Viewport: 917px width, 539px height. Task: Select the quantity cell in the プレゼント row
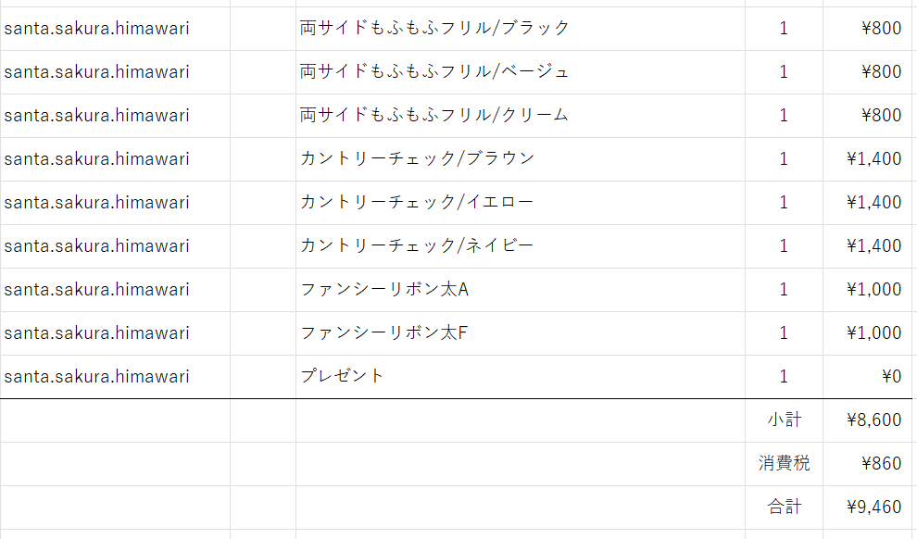pos(784,376)
